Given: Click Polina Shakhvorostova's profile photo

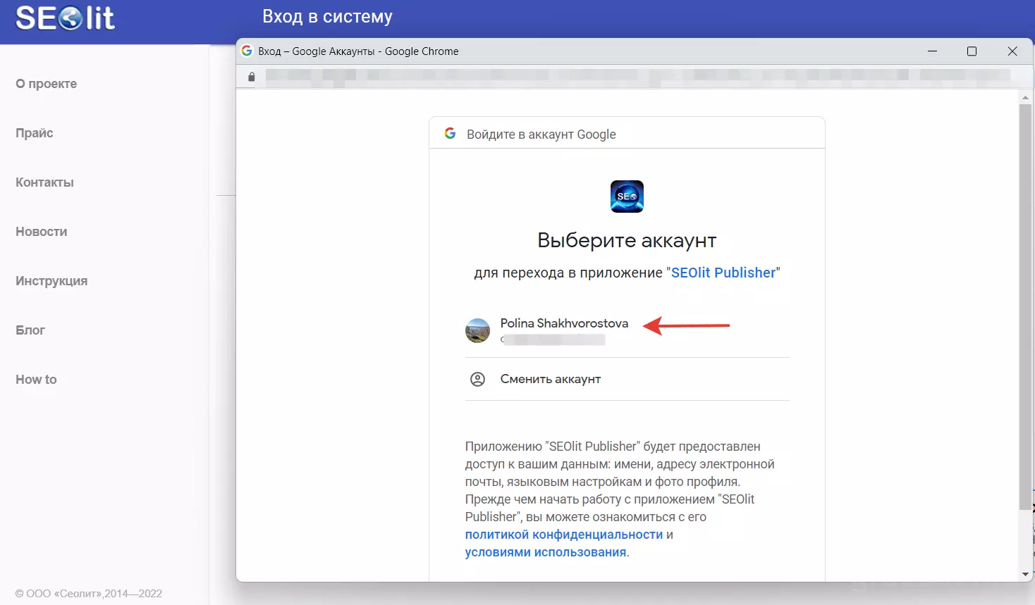Looking at the screenshot, I should [x=477, y=330].
